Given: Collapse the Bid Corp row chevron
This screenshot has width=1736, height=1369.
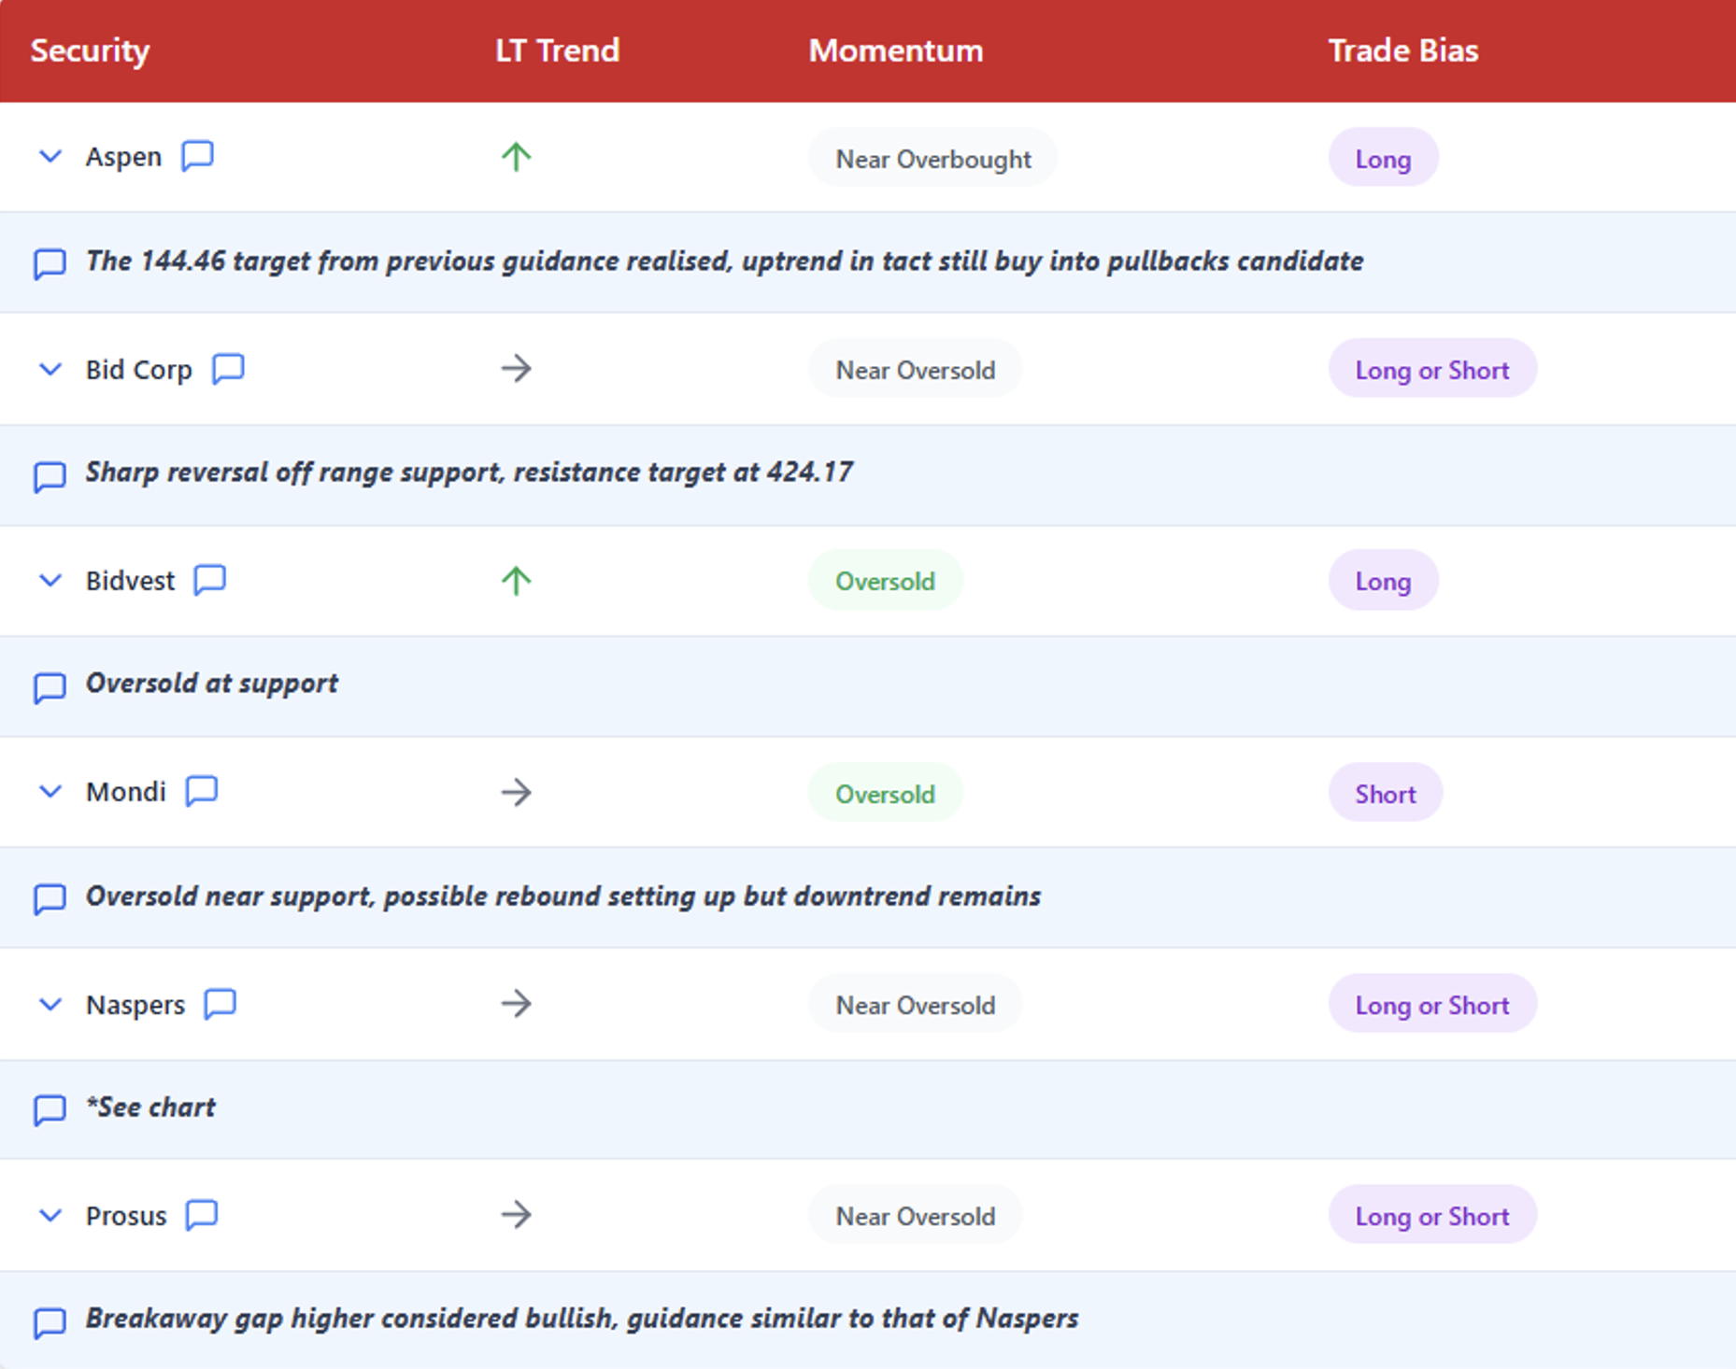Looking at the screenshot, I should 50,370.
